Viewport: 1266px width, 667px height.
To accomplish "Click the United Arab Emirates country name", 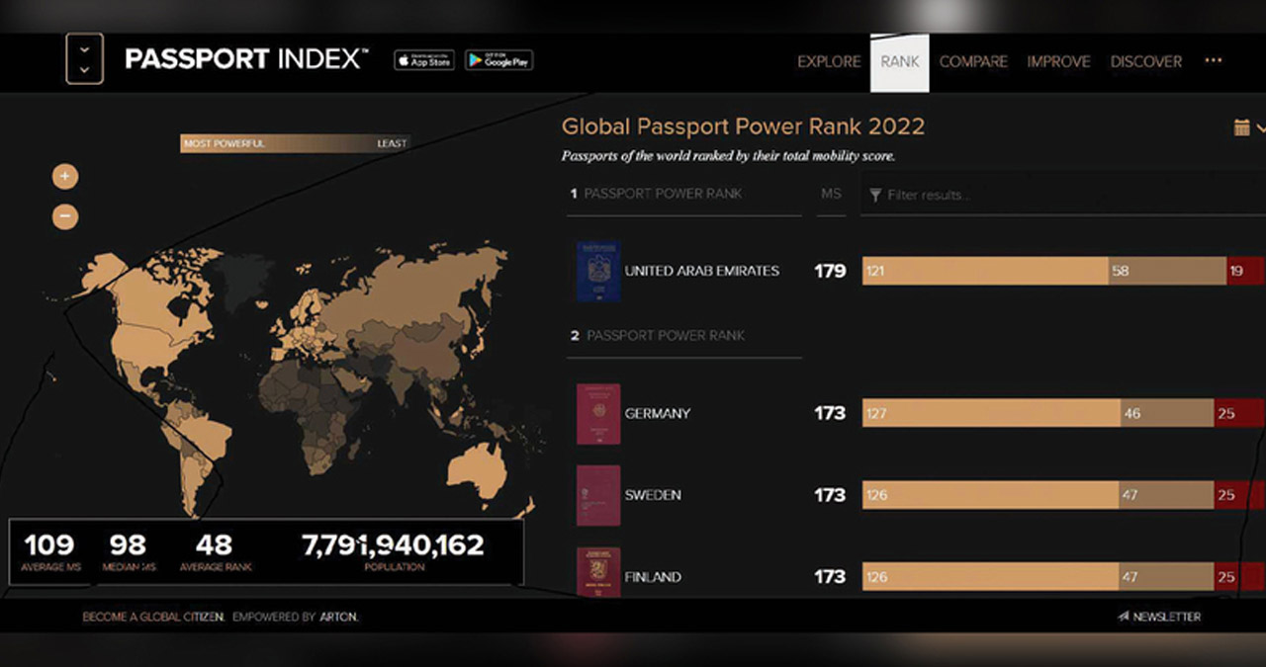I will 702,271.
